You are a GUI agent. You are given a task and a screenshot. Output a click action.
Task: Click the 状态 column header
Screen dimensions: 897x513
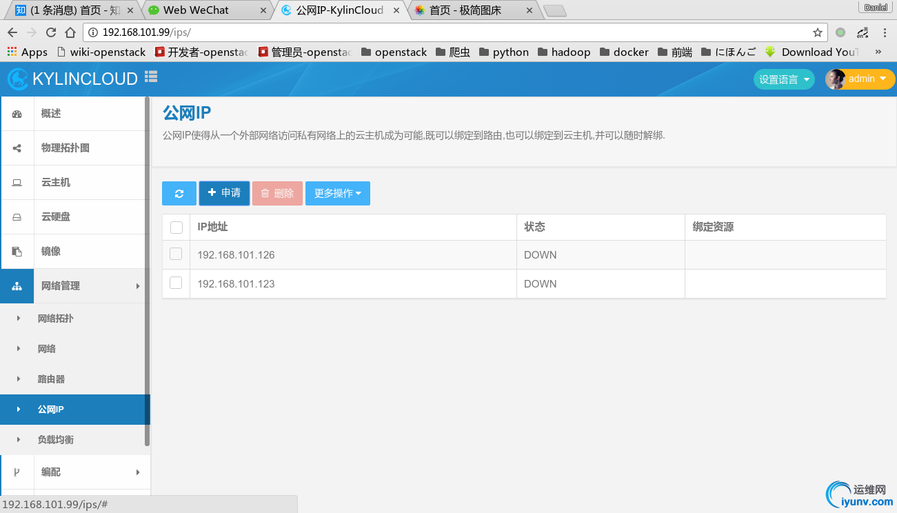coord(534,227)
